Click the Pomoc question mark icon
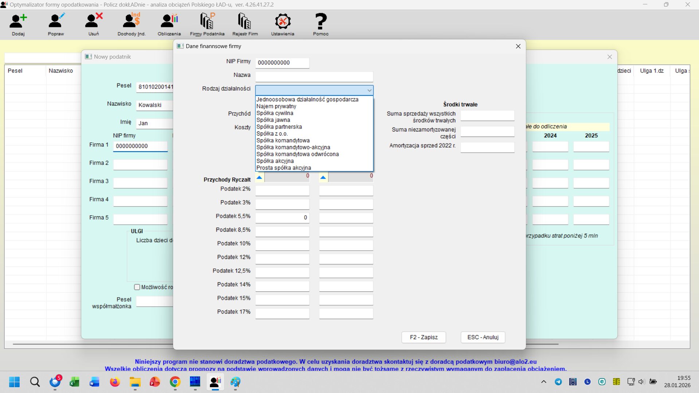This screenshot has width=699, height=393. (320, 22)
